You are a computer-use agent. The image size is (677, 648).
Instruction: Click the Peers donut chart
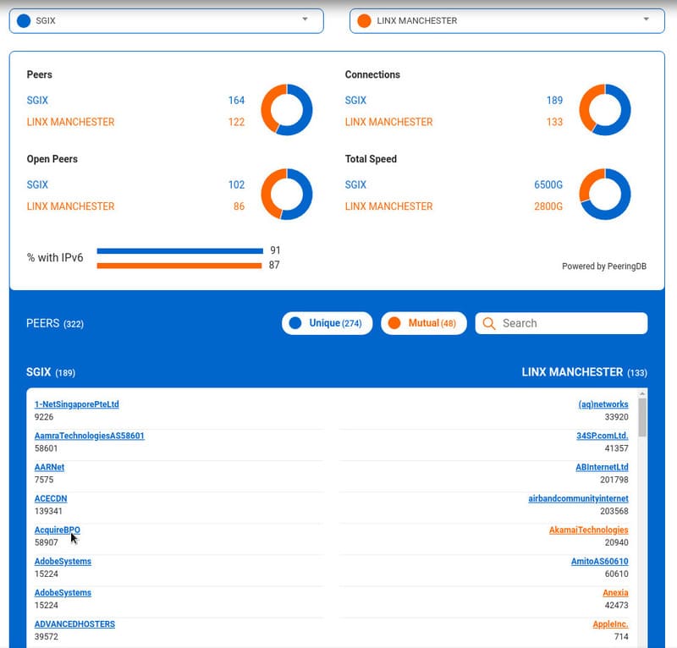point(286,109)
